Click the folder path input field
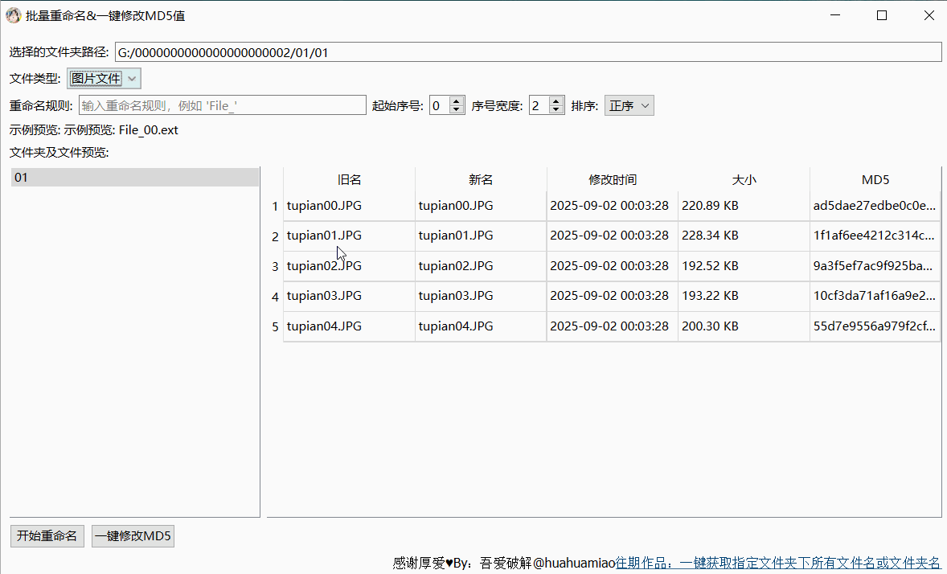This screenshot has height=574, width=947. click(523, 51)
